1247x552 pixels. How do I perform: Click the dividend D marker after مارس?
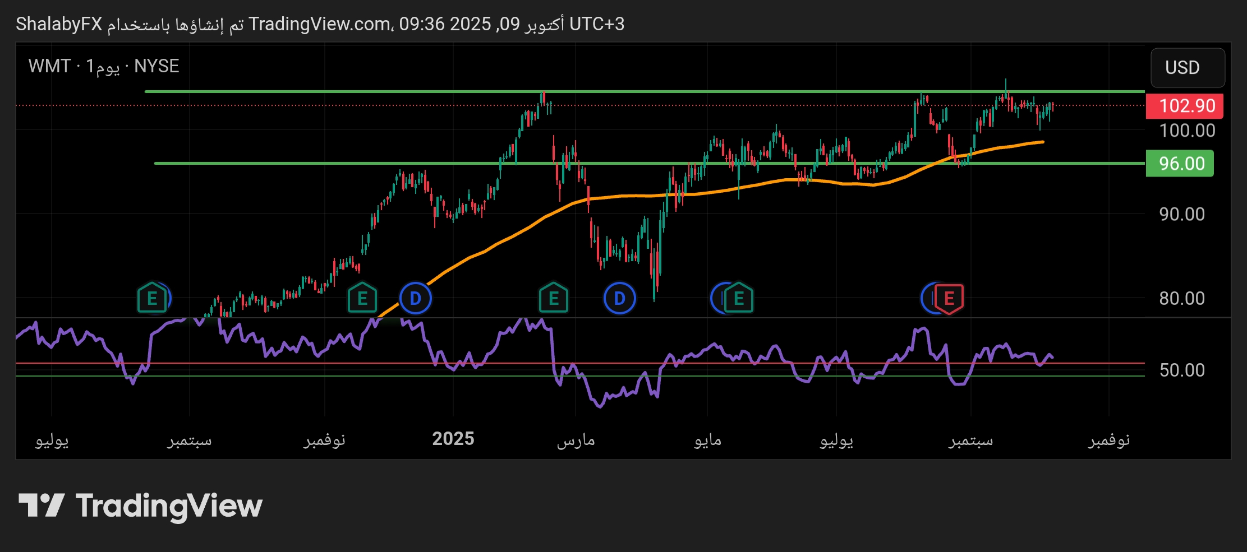619,299
